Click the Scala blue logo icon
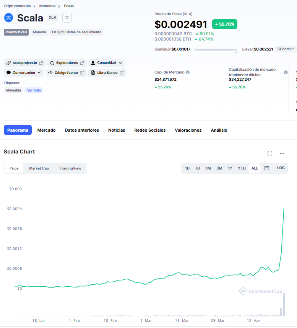The width and height of the screenshot is (297, 328). coord(8,18)
